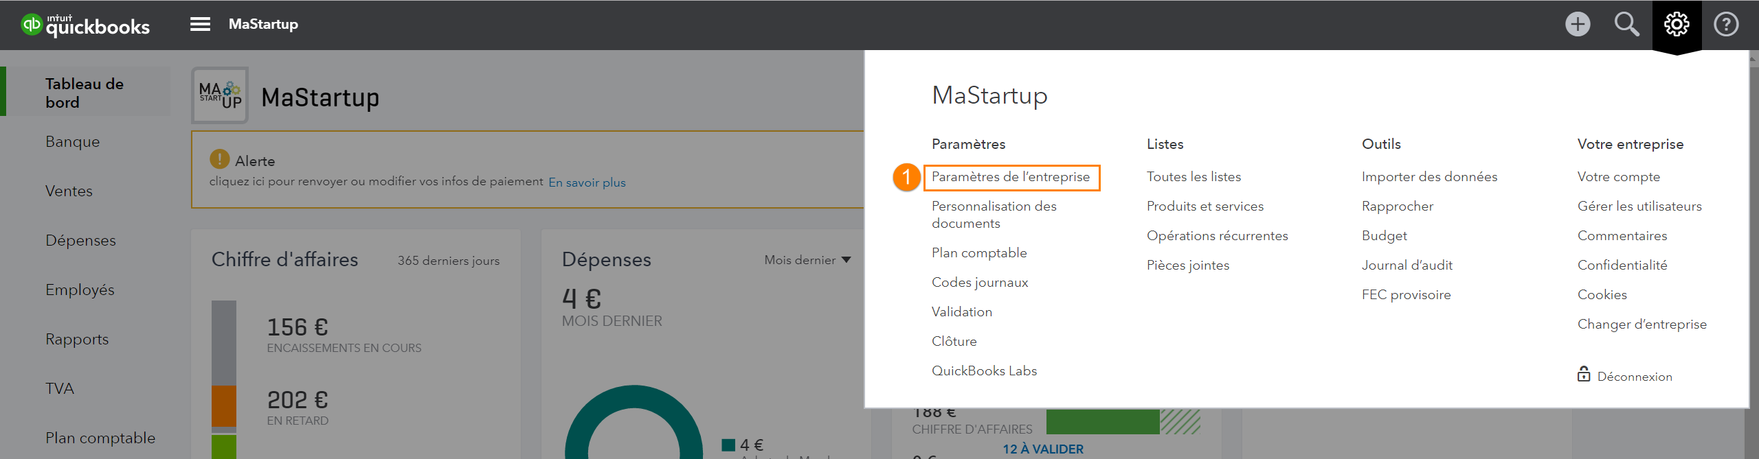This screenshot has height=459, width=1759.
Task: Click the teal 4 € legend swatch
Action: point(729,445)
